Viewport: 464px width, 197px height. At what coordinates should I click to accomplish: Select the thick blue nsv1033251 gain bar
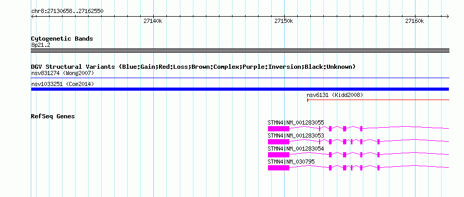click(240, 89)
